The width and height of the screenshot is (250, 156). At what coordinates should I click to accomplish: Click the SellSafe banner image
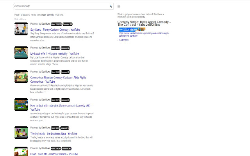click(132, 30)
